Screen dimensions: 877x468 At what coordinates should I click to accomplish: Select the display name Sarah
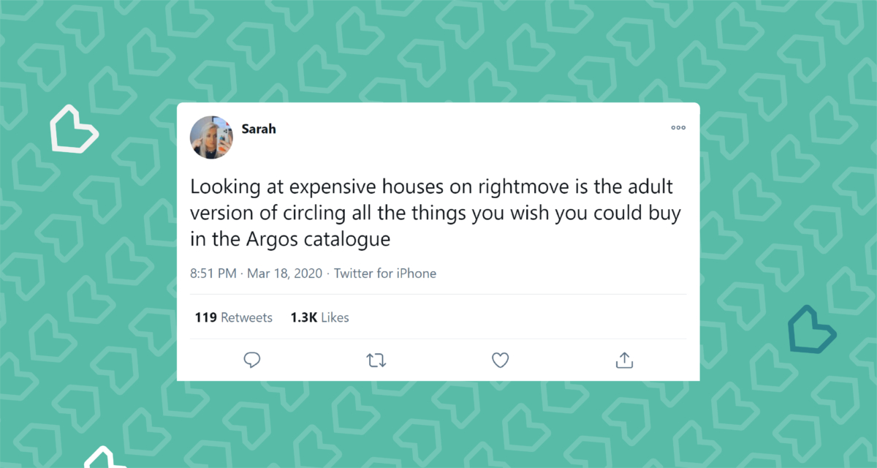point(259,128)
